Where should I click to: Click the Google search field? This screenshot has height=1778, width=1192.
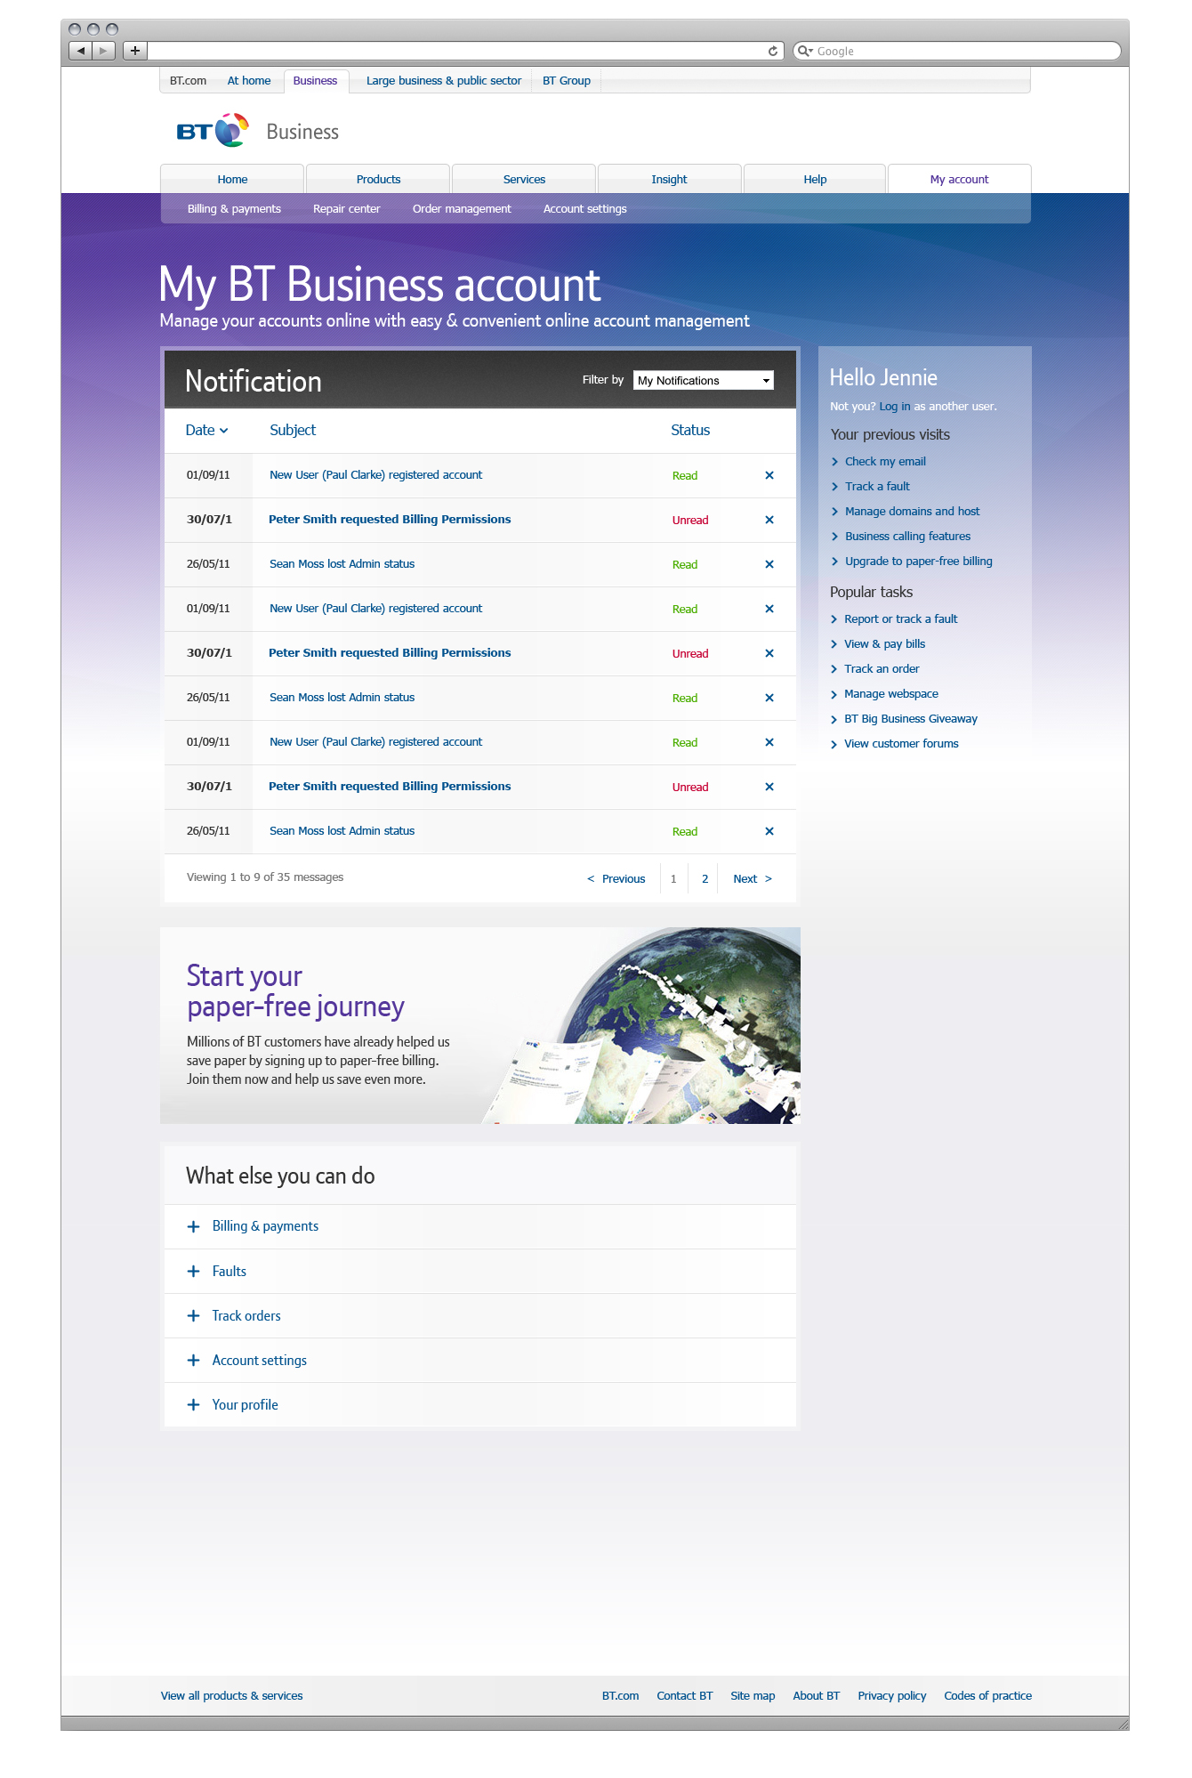957,51
